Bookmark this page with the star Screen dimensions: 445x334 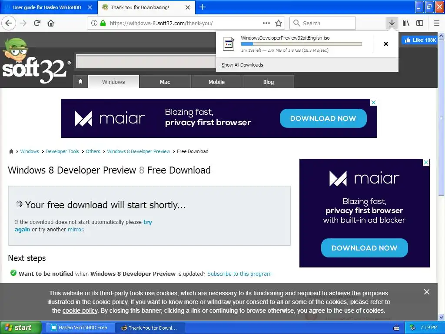(x=279, y=23)
